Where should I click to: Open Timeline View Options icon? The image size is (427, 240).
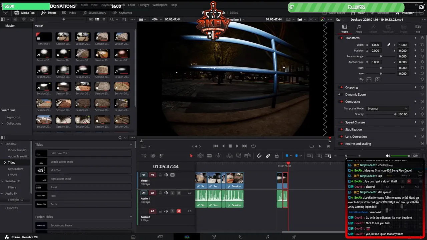coord(144,156)
